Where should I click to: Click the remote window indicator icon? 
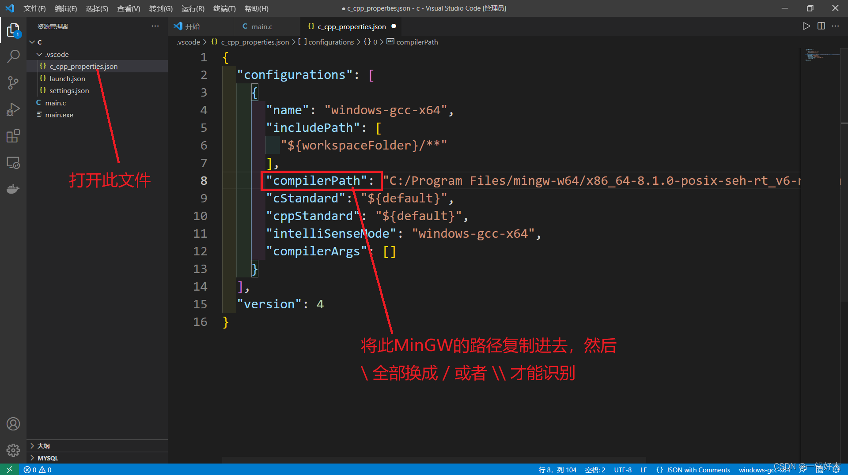coord(10,470)
